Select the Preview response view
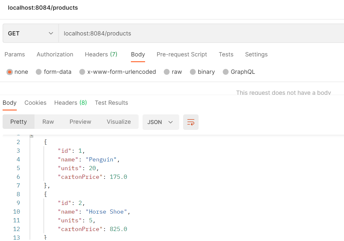The height and width of the screenshot is (241, 344). coord(80,122)
